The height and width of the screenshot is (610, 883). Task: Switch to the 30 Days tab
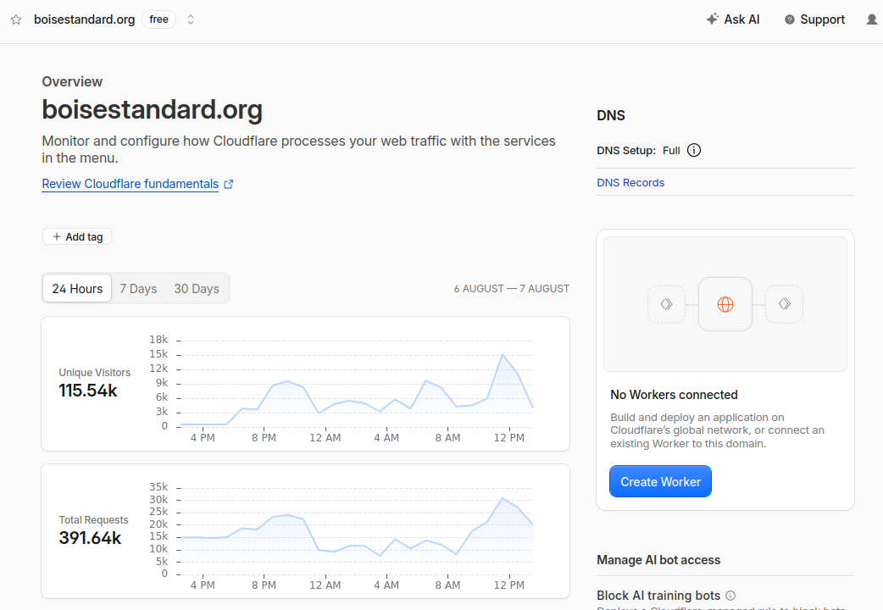pos(197,288)
